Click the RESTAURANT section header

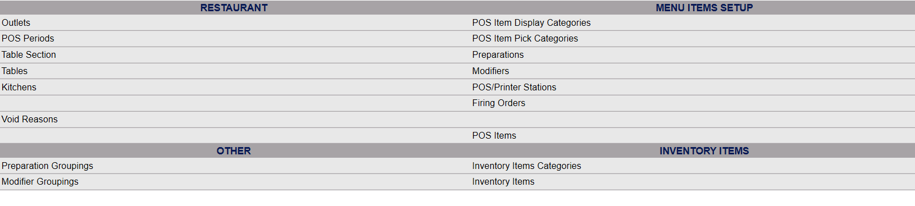(234, 8)
